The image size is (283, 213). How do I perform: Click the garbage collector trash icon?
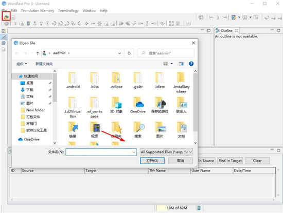(x=199, y=208)
